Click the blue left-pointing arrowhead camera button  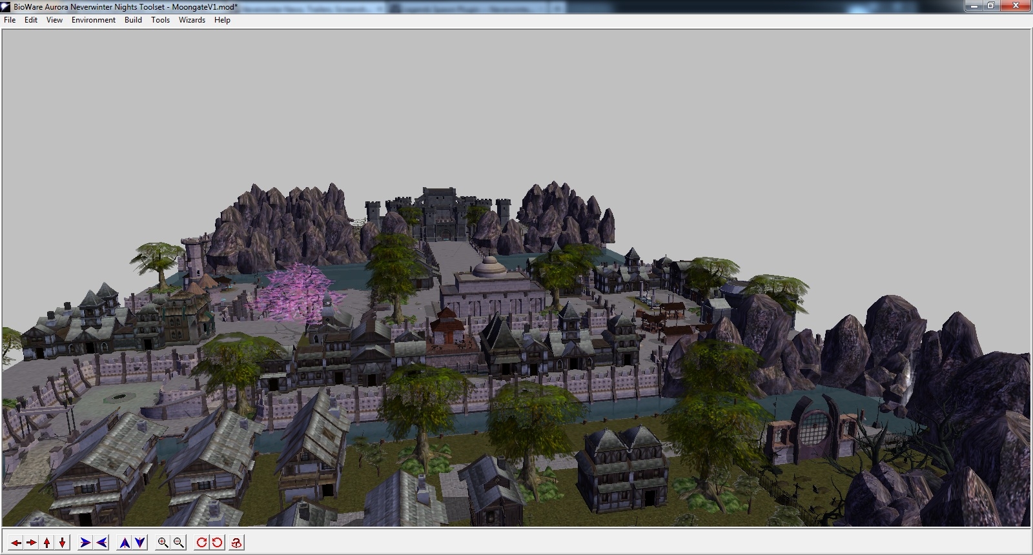[101, 543]
